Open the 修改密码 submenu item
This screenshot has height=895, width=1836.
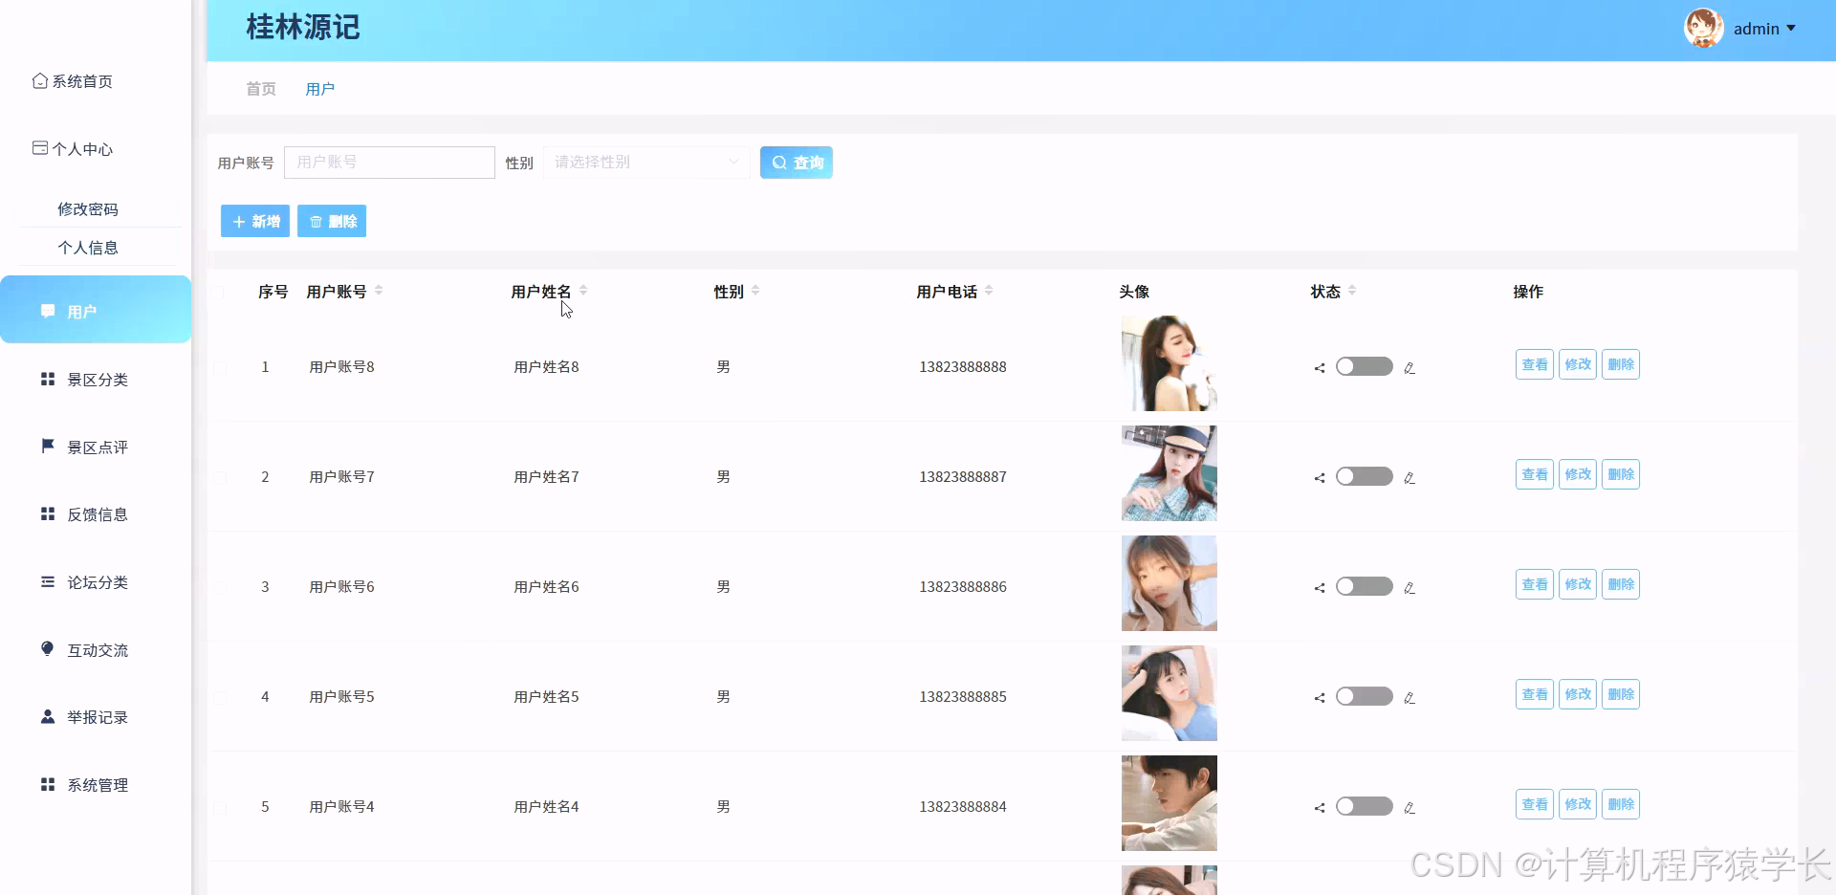click(88, 209)
